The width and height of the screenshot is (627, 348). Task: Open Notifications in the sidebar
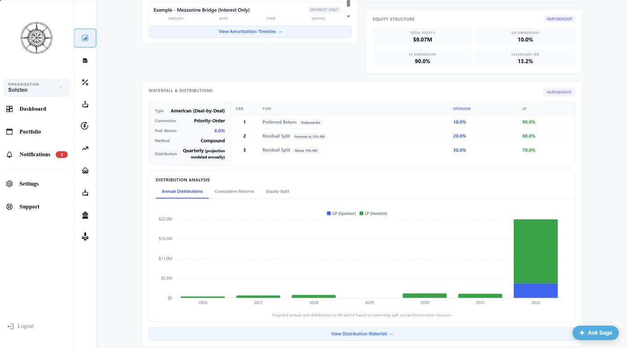(x=35, y=155)
